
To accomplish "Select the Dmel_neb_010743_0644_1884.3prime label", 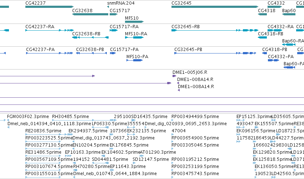I will [115, 174].
